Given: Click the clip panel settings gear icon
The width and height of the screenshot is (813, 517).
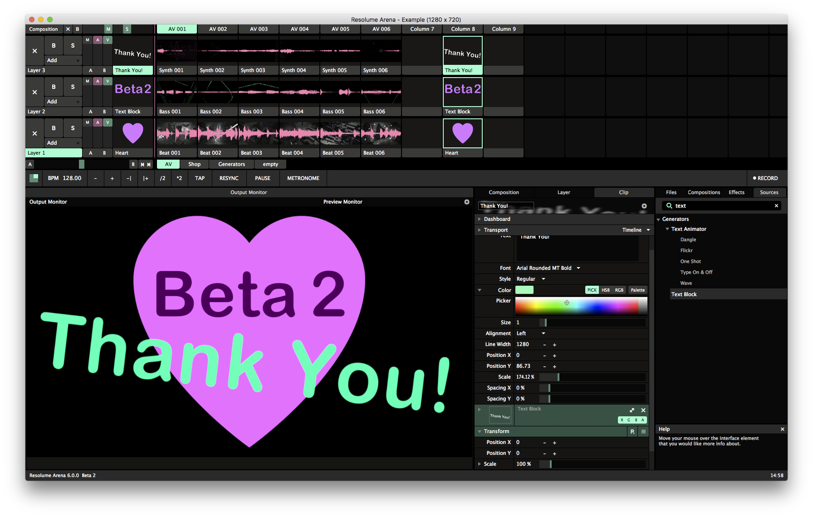Looking at the screenshot, I should coord(644,206).
